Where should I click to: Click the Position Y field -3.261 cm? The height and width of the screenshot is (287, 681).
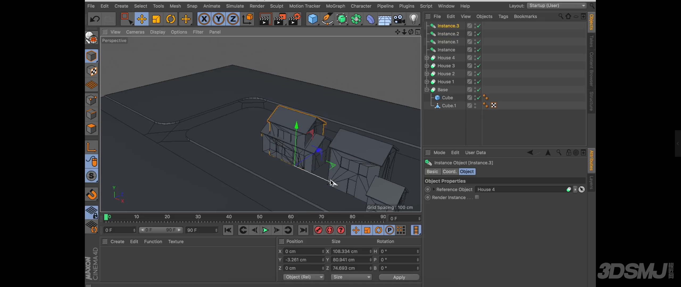coord(304,260)
